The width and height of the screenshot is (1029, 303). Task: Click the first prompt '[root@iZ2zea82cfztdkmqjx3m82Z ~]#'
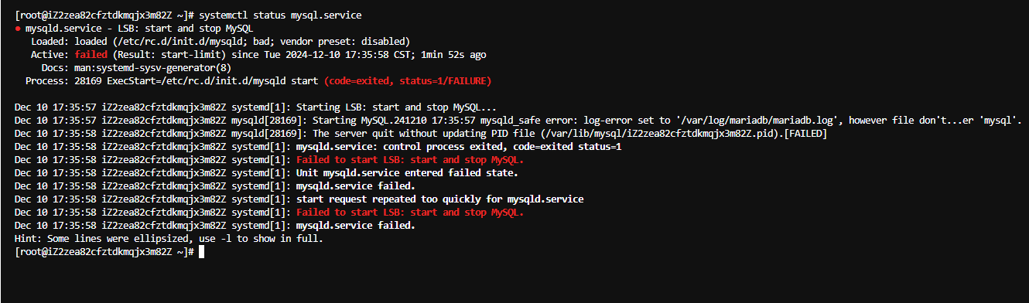104,15
